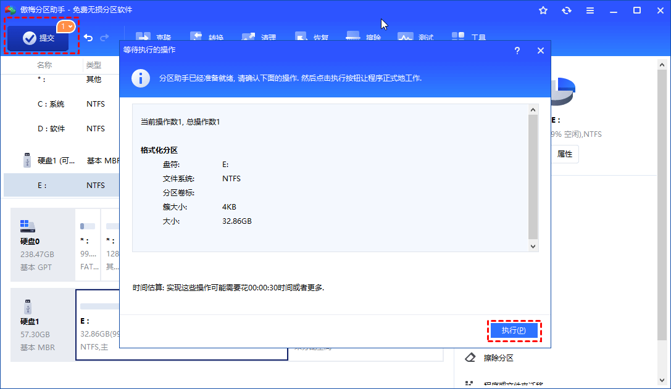
Task: Click the redo arrow
Action: click(x=105, y=37)
